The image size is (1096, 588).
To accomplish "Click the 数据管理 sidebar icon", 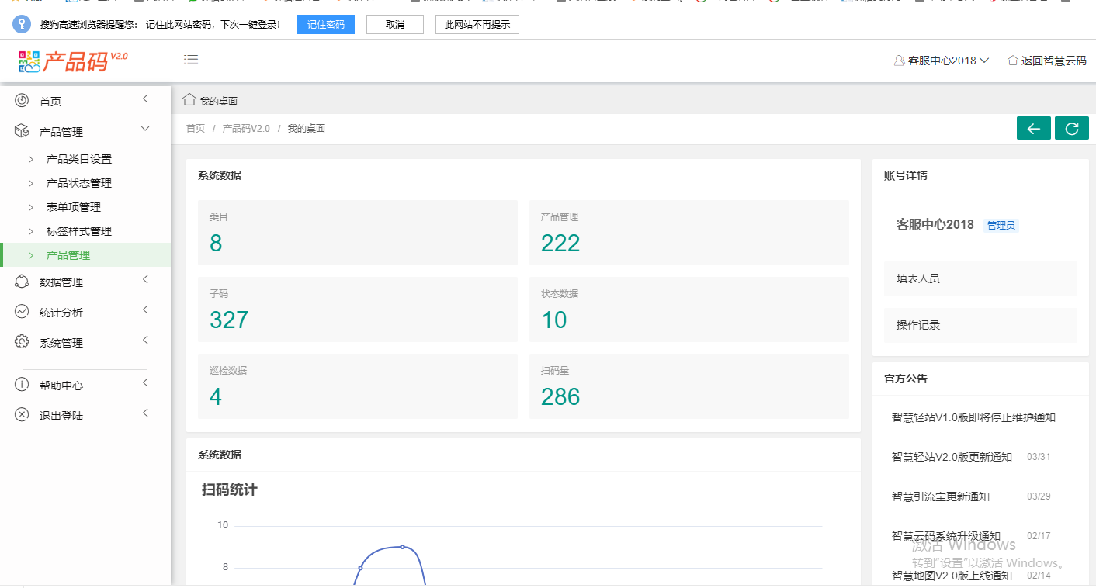I will pos(22,282).
